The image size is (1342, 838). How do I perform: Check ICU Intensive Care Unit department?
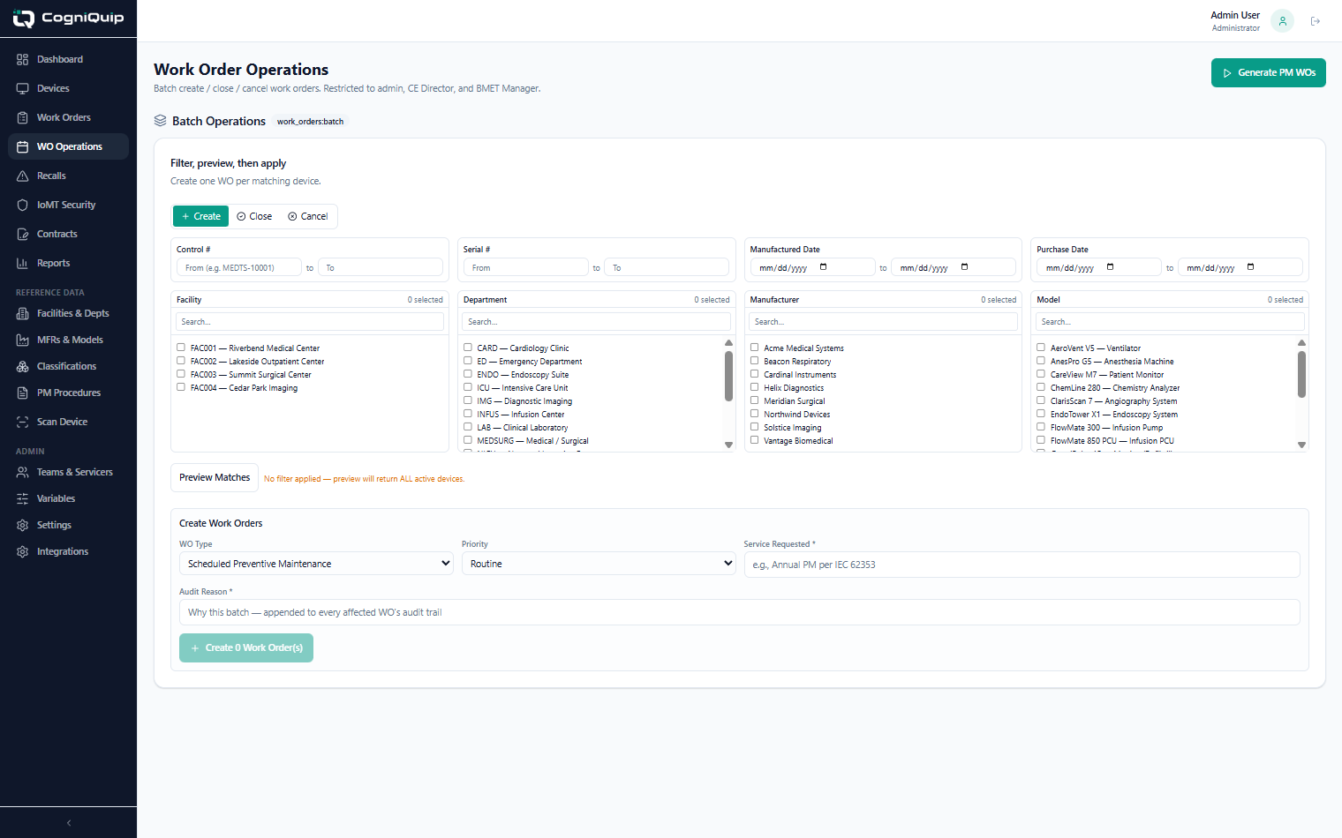point(468,387)
